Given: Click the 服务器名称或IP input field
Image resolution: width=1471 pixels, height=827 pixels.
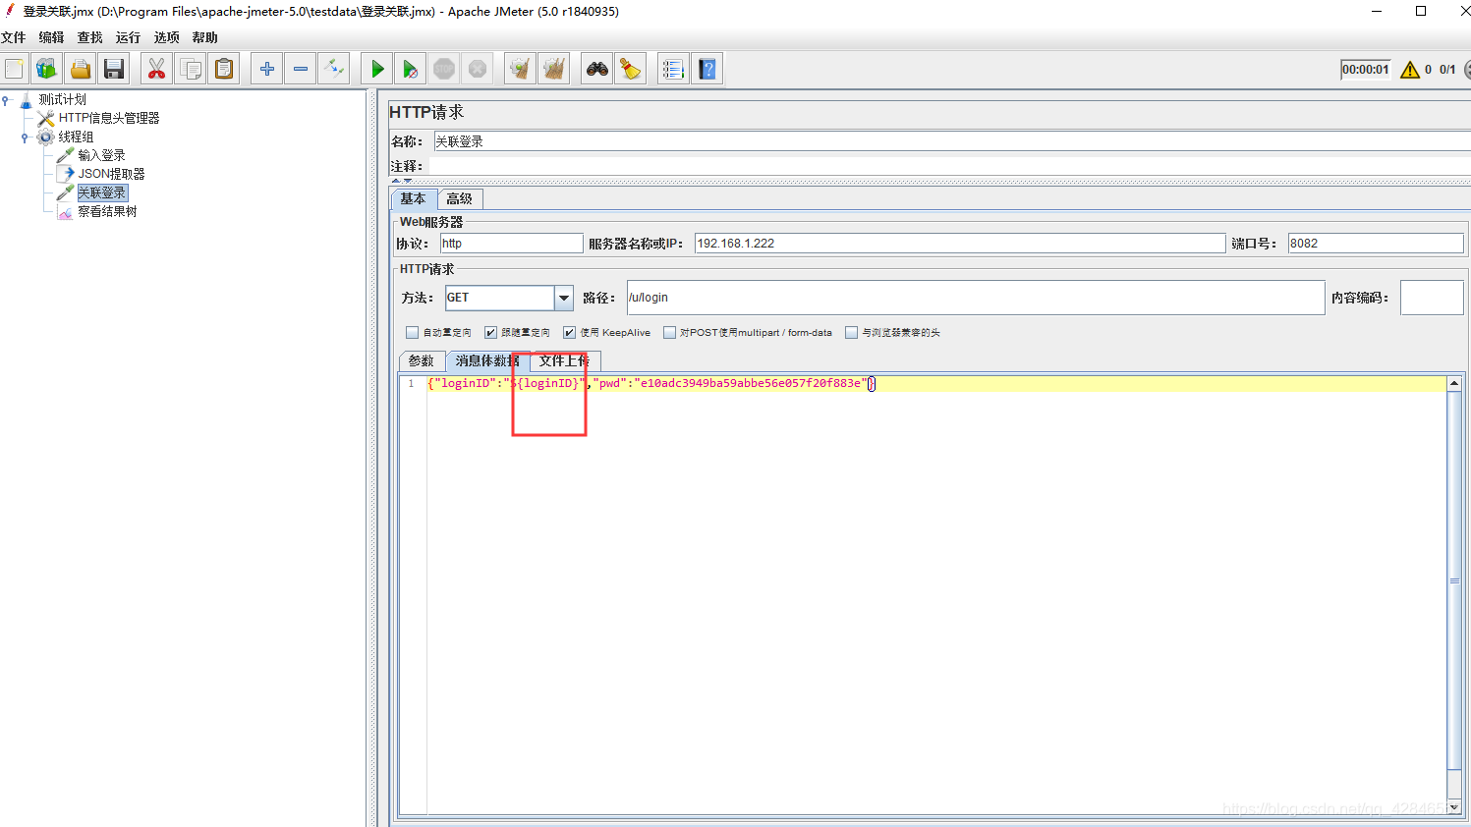Looking at the screenshot, I should point(960,244).
